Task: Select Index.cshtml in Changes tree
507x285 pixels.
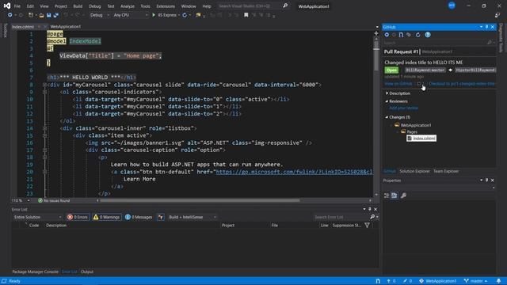Action: click(x=421, y=139)
